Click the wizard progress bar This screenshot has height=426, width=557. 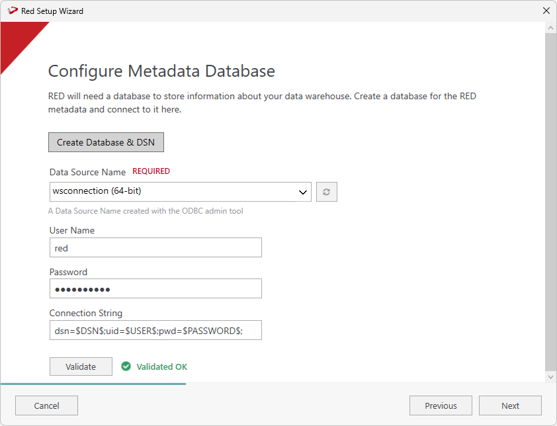93,384
